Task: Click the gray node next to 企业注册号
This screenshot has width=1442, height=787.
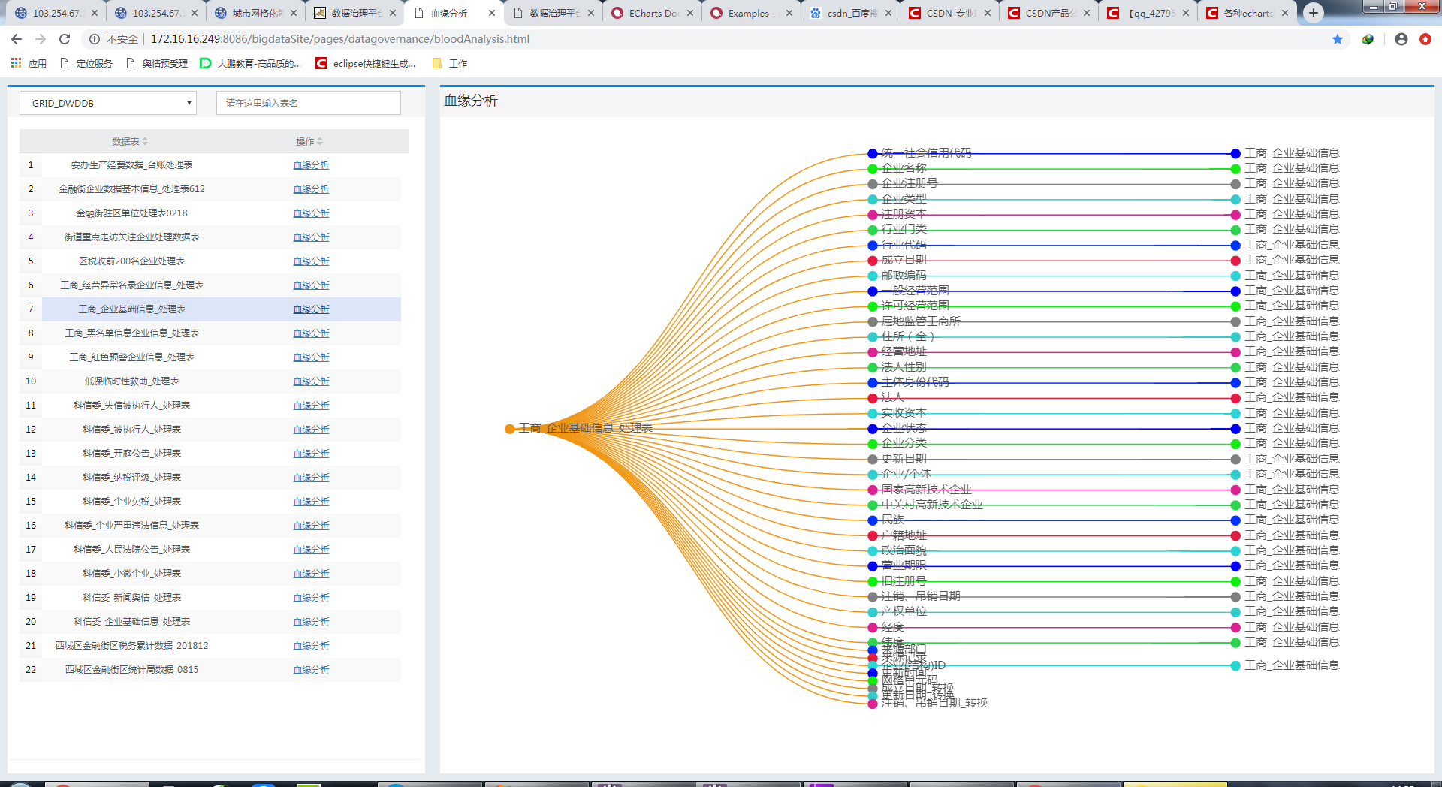Action: coord(873,184)
